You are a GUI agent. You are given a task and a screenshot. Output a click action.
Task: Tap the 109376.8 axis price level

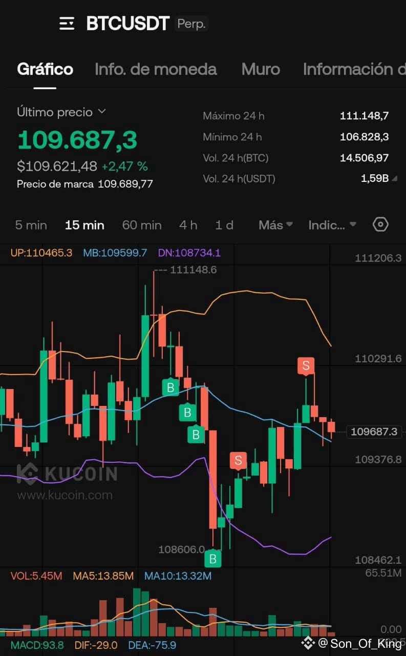(x=378, y=459)
